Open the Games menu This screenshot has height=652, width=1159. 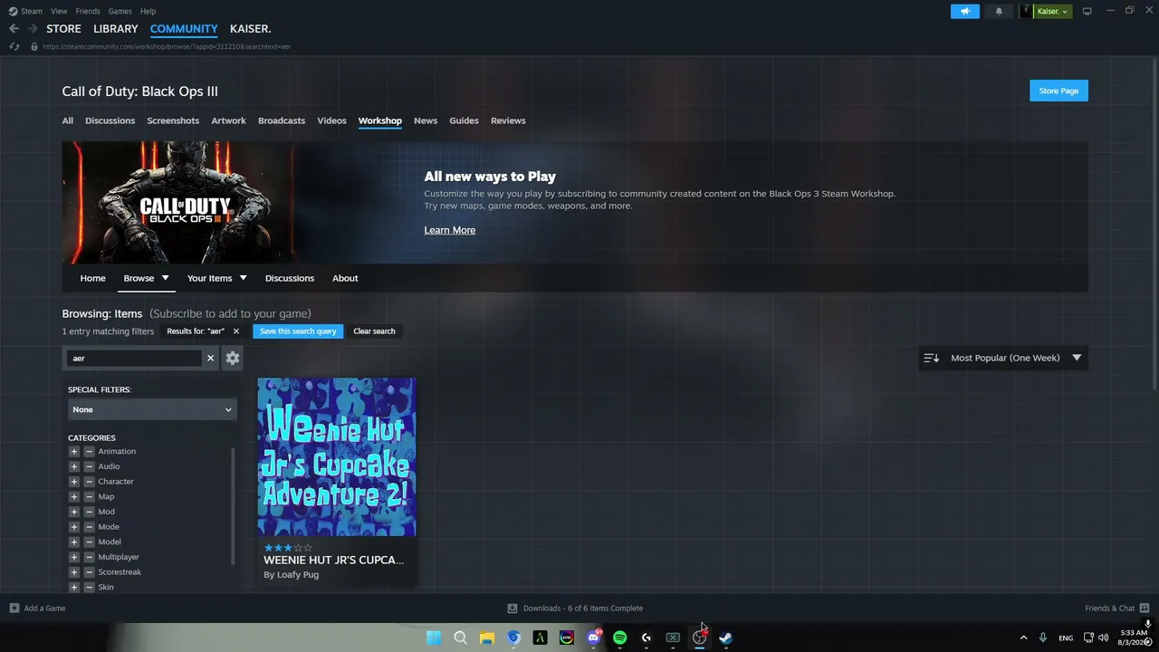click(120, 11)
